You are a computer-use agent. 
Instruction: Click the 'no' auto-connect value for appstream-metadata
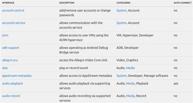[x=175, y=76]
